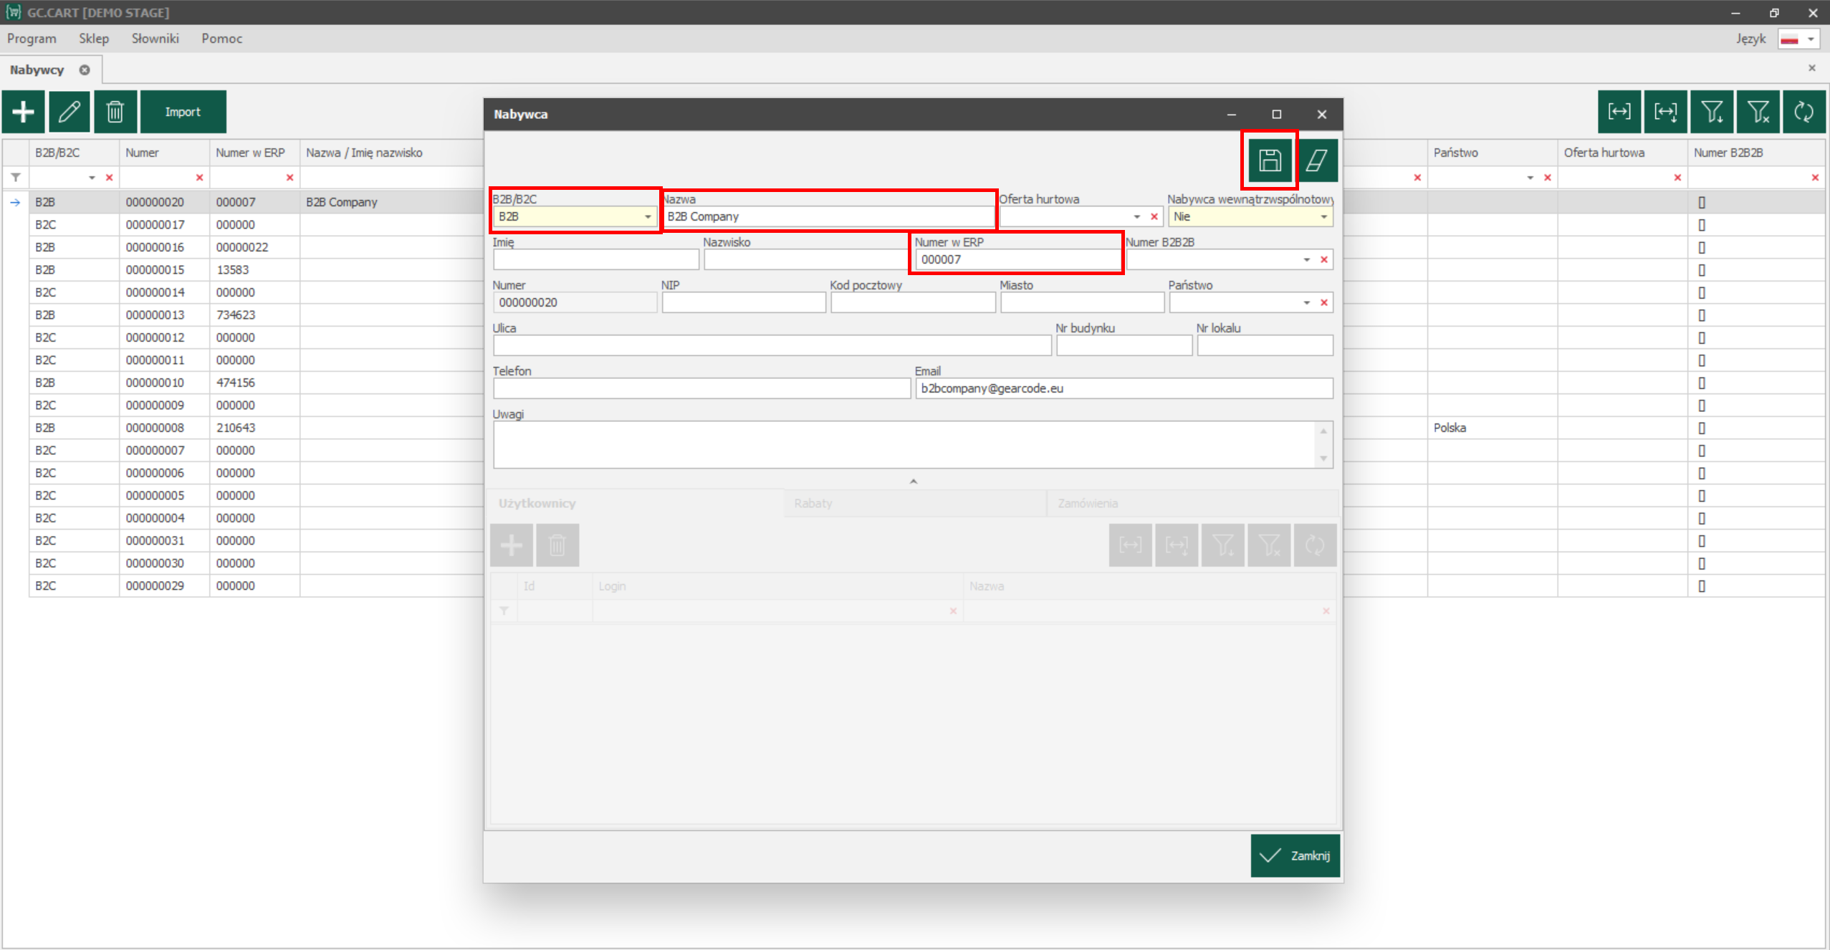Open the Program menu

click(32, 39)
